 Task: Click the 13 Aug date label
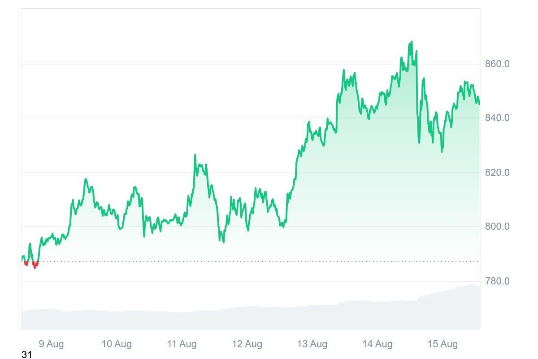[x=312, y=344]
